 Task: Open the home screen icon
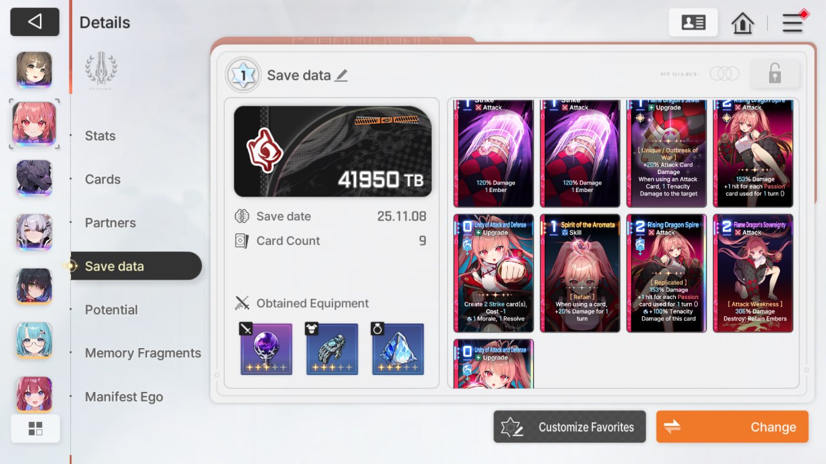tap(743, 23)
